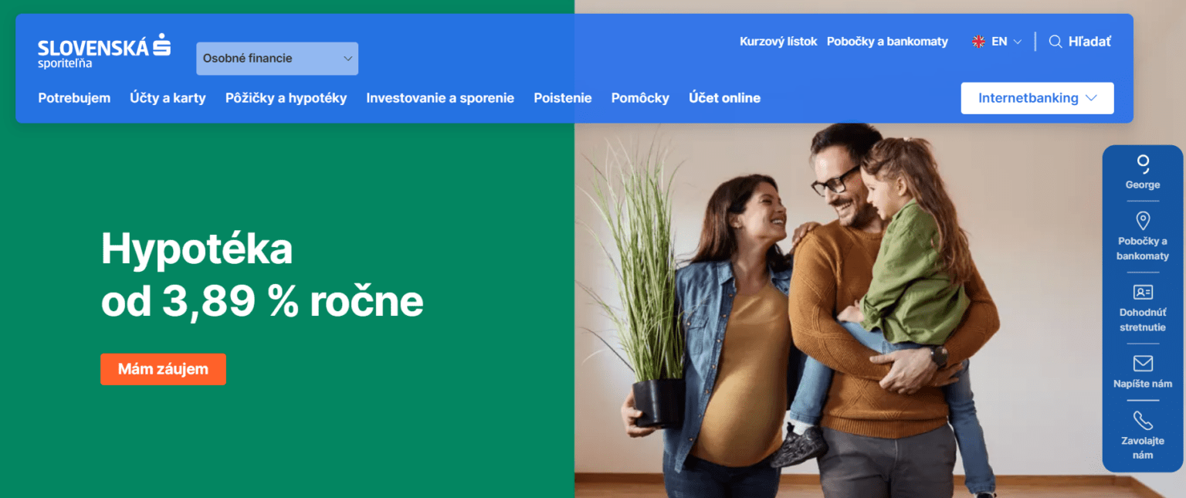Click the Účet online menu item
The image size is (1186, 498).
[x=724, y=98]
